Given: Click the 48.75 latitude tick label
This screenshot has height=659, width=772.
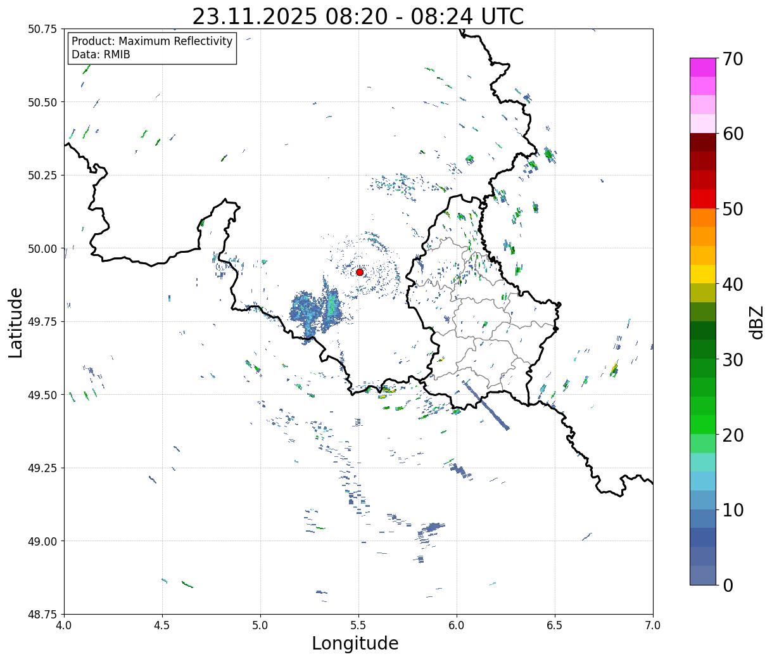Looking at the screenshot, I should (43, 614).
